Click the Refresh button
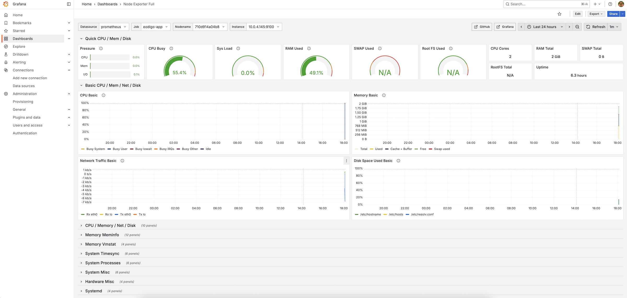Image resolution: width=627 pixels, height=298 pixels. click(596, 27)
